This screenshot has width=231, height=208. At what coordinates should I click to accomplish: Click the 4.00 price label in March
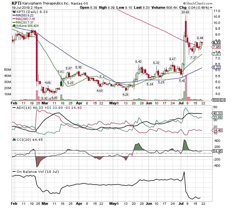point(54,98)
